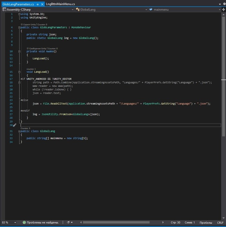Collapse the Awake method outline
This screenshot has width=226, height=227.
click(x=19, y=52)
